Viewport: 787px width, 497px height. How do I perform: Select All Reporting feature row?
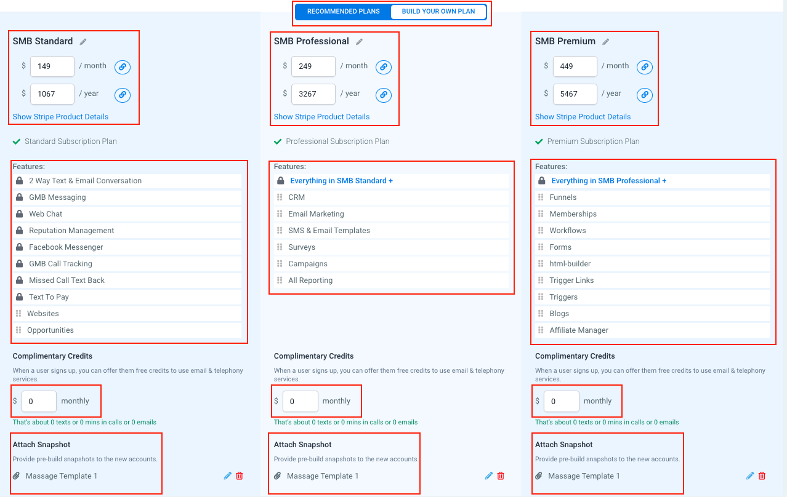click(x=392, y=280)
